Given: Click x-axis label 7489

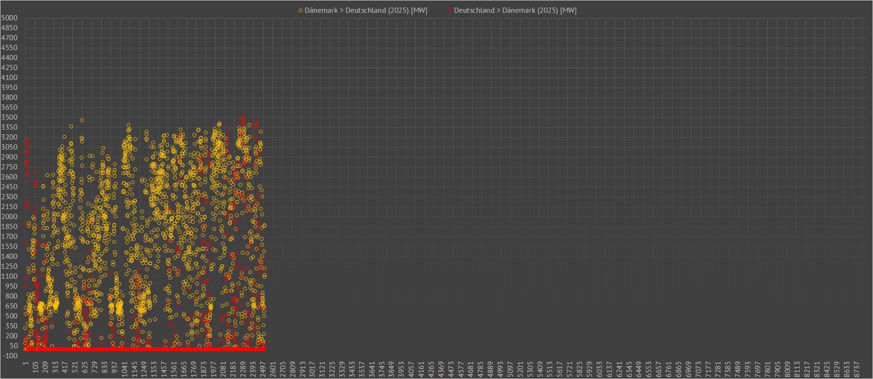Looking at the screenshot, I should pyautogui.click(x=737, y=369).
